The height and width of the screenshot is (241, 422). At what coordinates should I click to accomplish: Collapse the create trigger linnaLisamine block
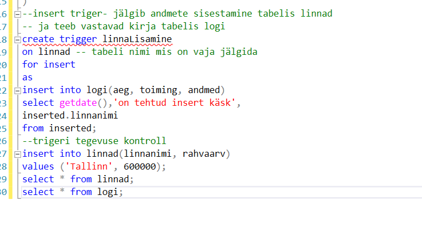coord(18,39)
